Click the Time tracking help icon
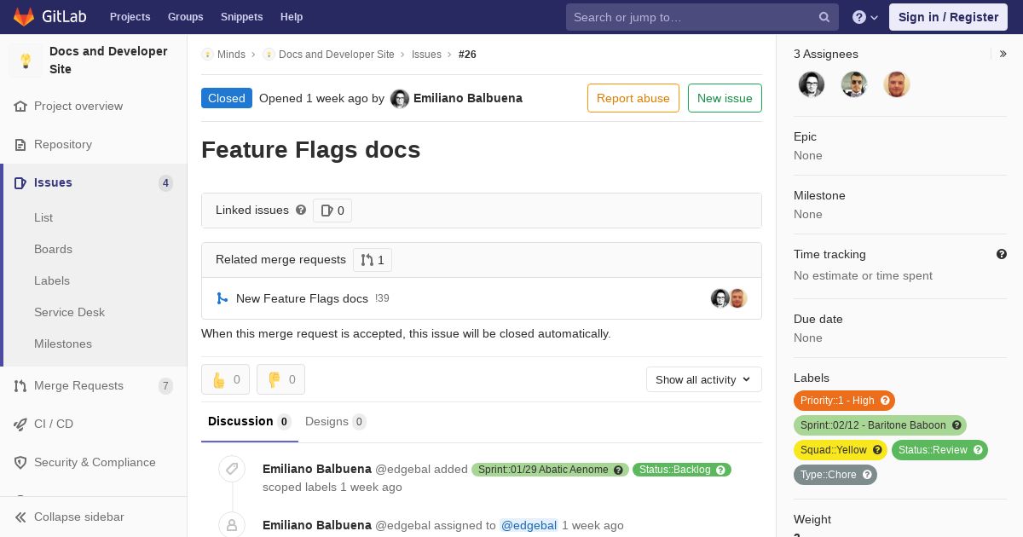Screen dimensions: 1023x537 pyautogui.click(x=1002, y=254)
